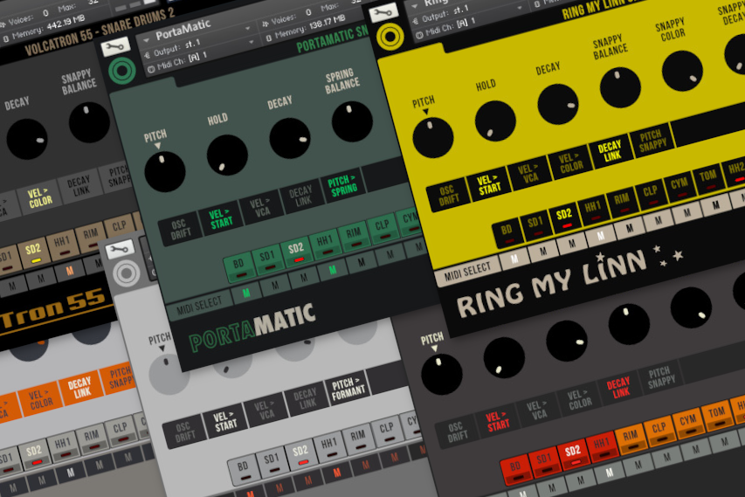745x497 pixels.
Task: Trigger the RIM pad on PortaMatic
Action: click(354, 236)
